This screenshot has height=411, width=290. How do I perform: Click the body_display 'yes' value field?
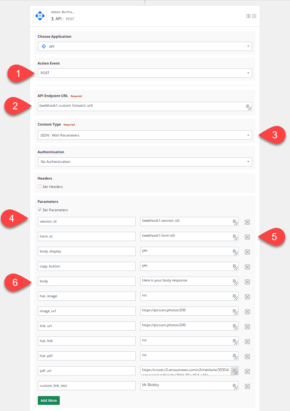click(189, 251)
